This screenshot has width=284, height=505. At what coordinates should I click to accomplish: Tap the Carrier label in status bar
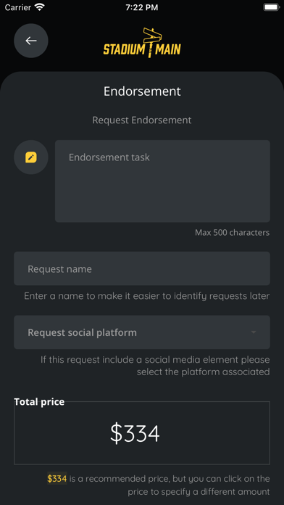[x=18, y=7]
